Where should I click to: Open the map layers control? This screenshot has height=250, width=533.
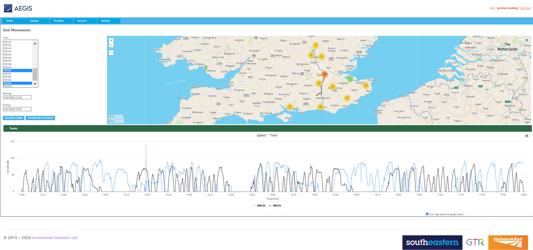coord(526,40)
